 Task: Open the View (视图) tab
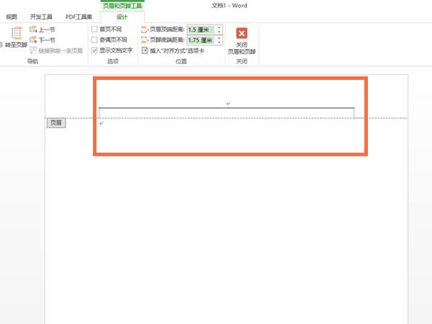(x=12, y=17)
